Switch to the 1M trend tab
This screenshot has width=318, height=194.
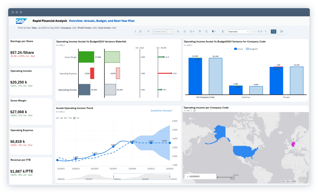pos(57,118)
